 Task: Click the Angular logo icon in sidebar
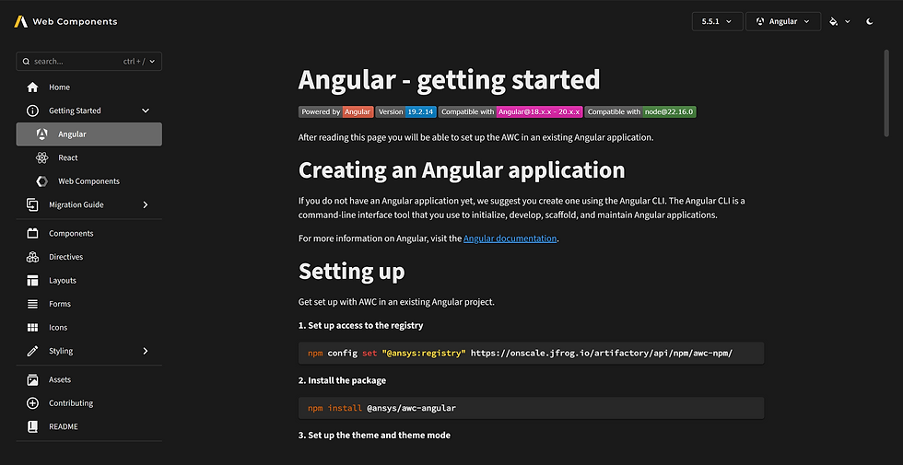[41, 134]
